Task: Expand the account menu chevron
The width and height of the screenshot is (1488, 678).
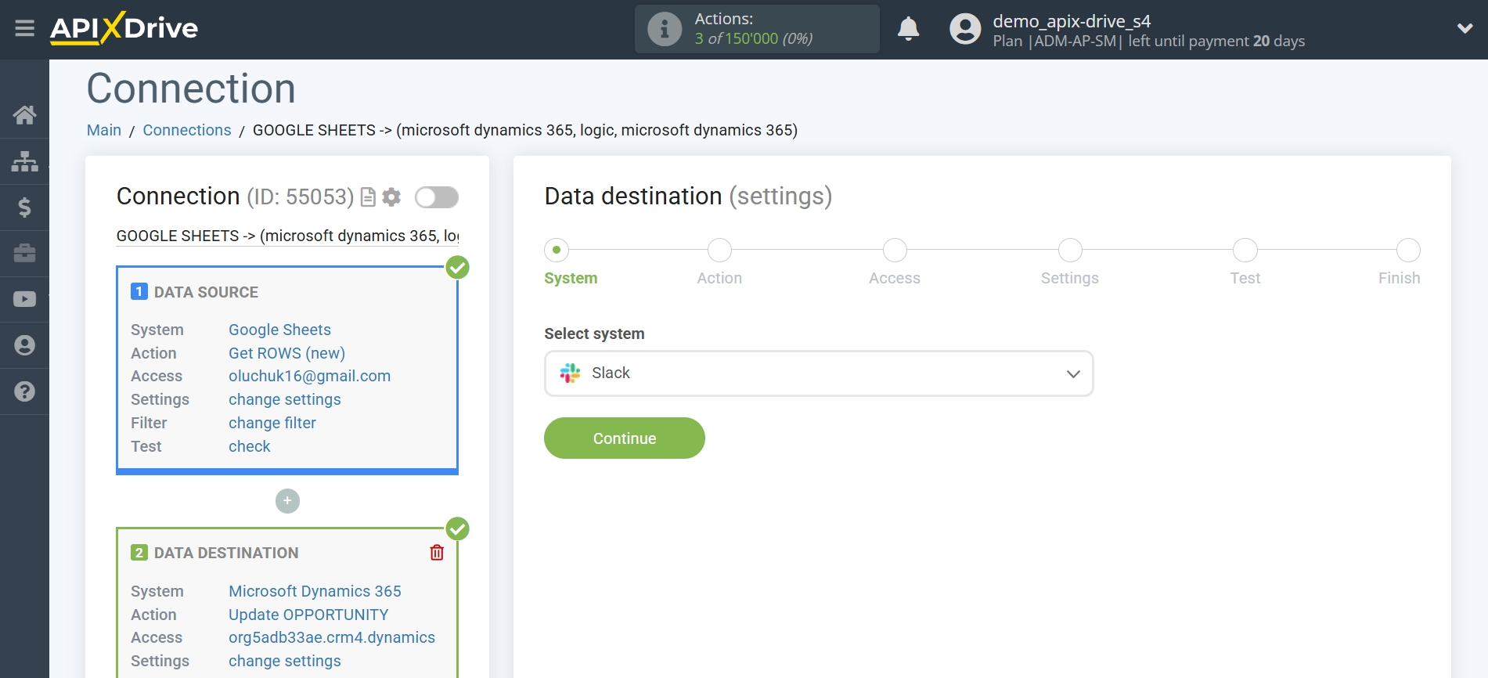Action: pyautogui.click(x=1465, y=29)
